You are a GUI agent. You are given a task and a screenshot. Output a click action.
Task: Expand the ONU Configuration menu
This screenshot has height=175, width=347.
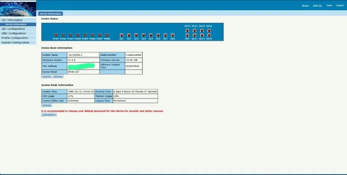click(14, 33)
